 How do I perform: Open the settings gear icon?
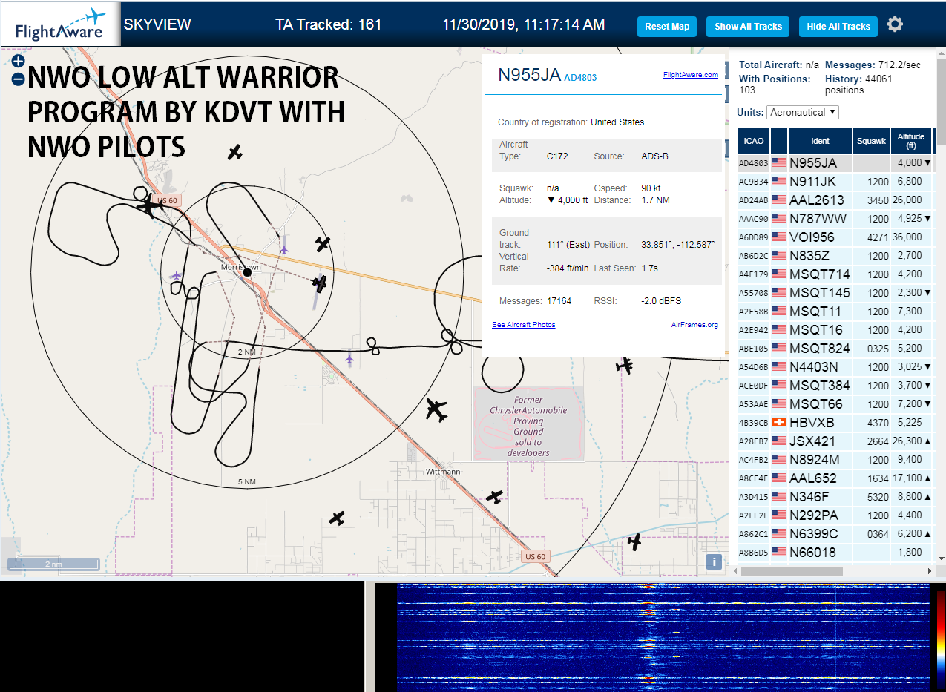[895, 24]
